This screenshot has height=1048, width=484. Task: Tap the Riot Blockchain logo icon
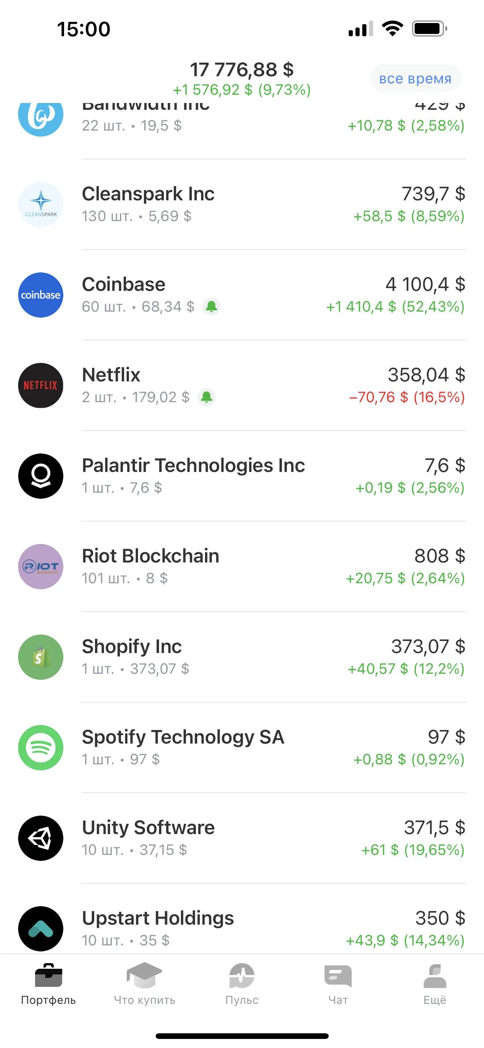(x=41, y=566)
